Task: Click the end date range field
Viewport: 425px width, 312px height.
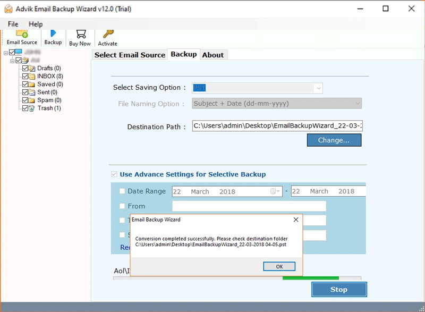Action: pos(328,191)
